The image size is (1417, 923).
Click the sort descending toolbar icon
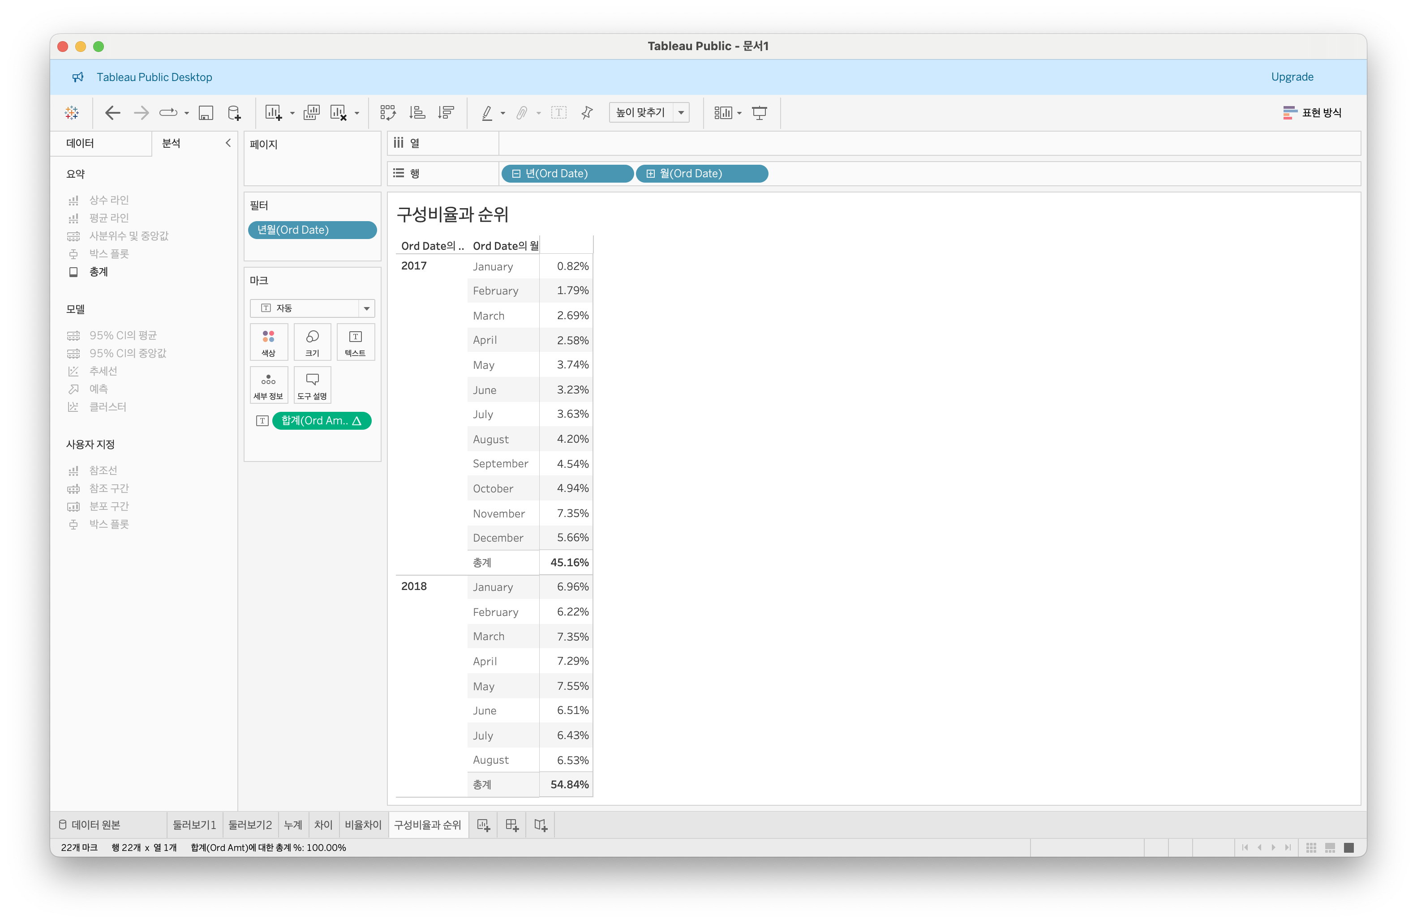pos(446,112)
